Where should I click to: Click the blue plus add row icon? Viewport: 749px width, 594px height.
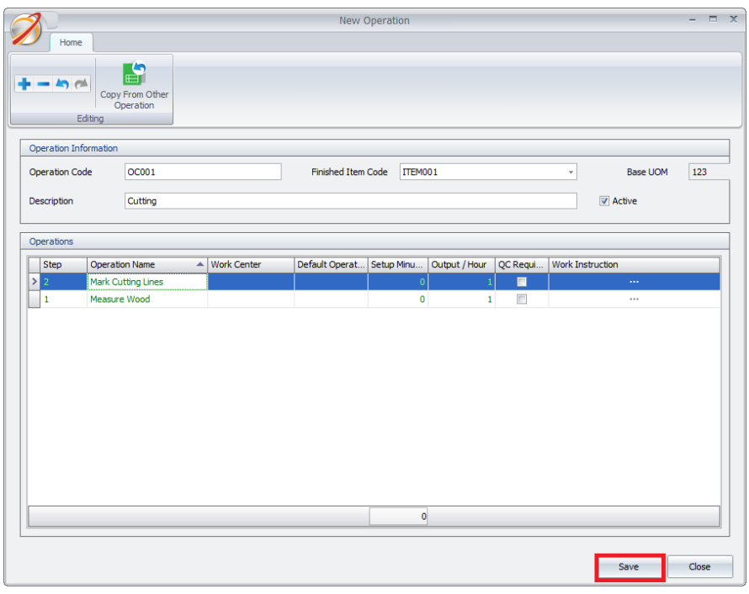pyautogui.click(x=24, y=84)
